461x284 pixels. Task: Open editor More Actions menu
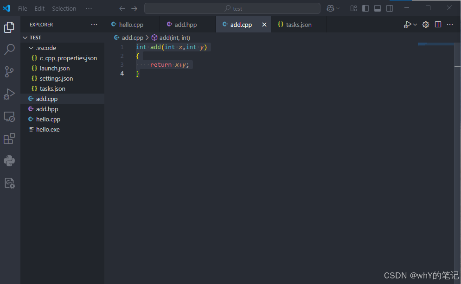450,25
